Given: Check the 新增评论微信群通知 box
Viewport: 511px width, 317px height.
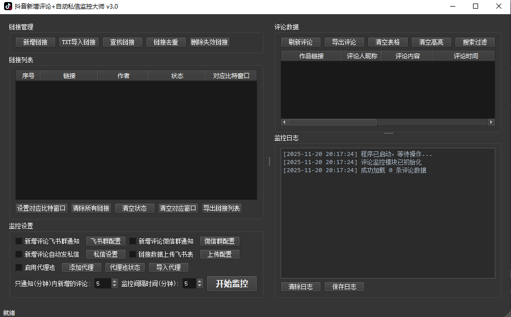Looking at the screenshot, I should coord(132,241).
